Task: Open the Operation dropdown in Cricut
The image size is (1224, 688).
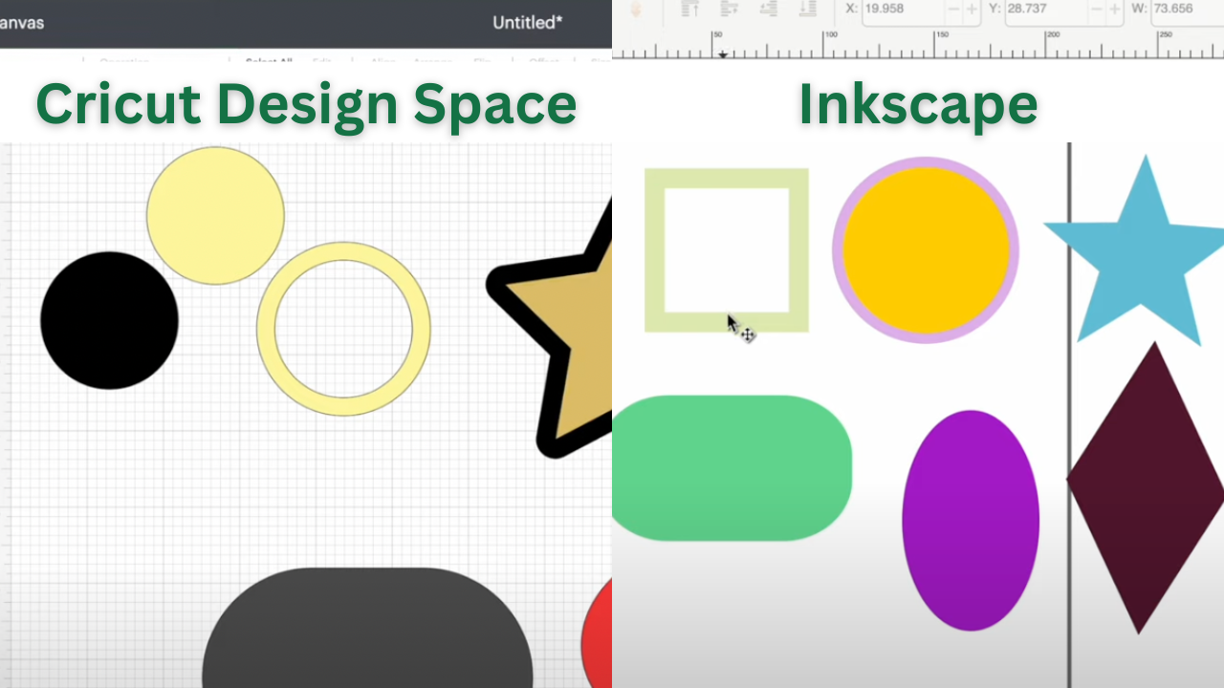Action: (x=124, y=59)
